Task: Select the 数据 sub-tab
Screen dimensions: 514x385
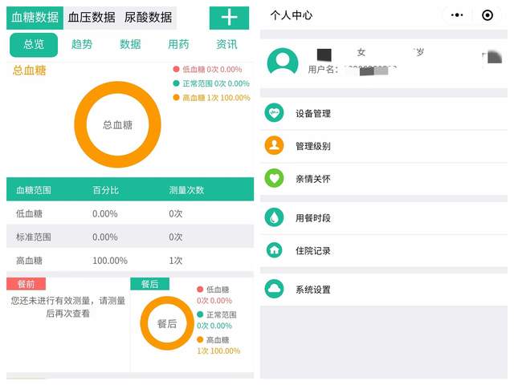Action: [130, 45]
